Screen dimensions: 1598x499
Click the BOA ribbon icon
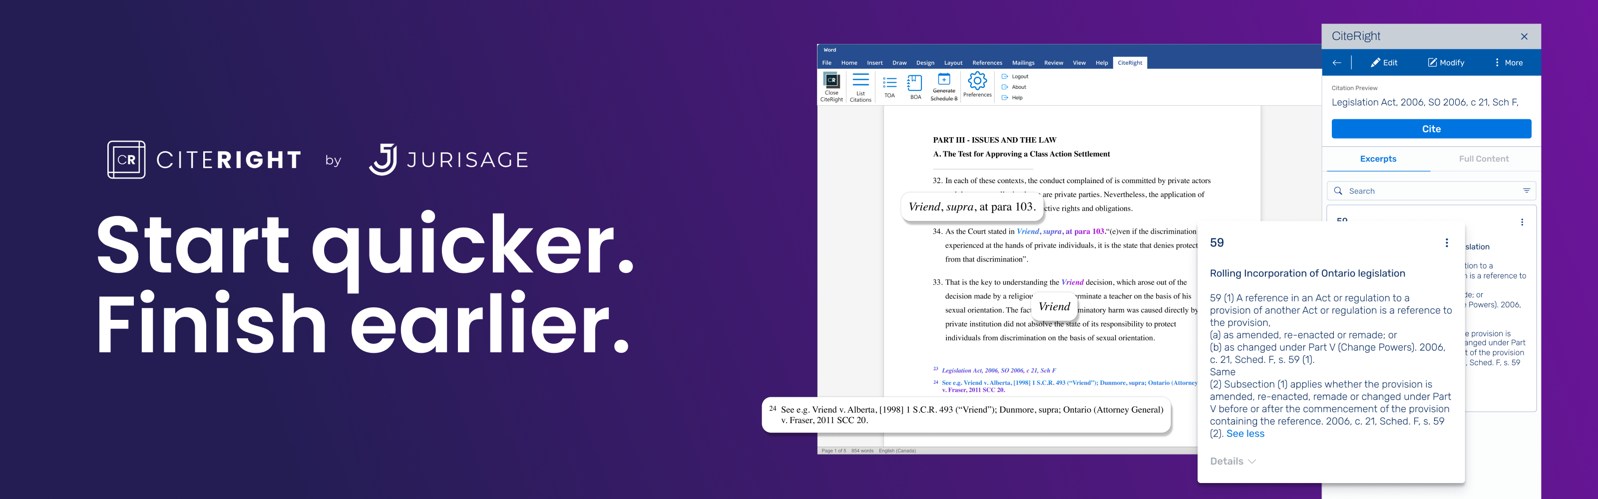915,87
